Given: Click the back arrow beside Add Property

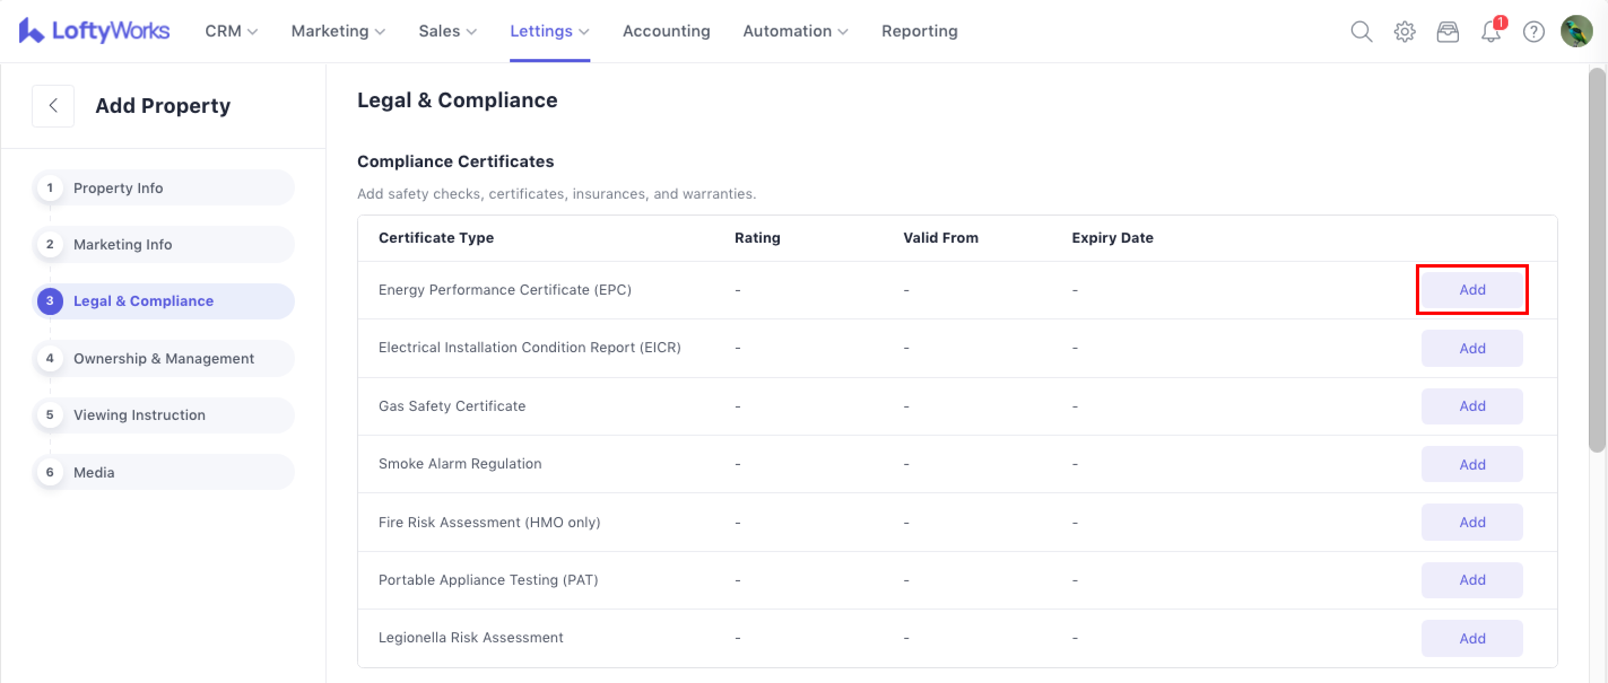Looking at the screenshot, I should click(53, 106).
